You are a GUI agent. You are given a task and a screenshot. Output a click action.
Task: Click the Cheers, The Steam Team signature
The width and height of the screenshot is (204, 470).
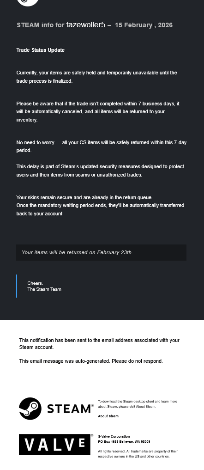44,286
